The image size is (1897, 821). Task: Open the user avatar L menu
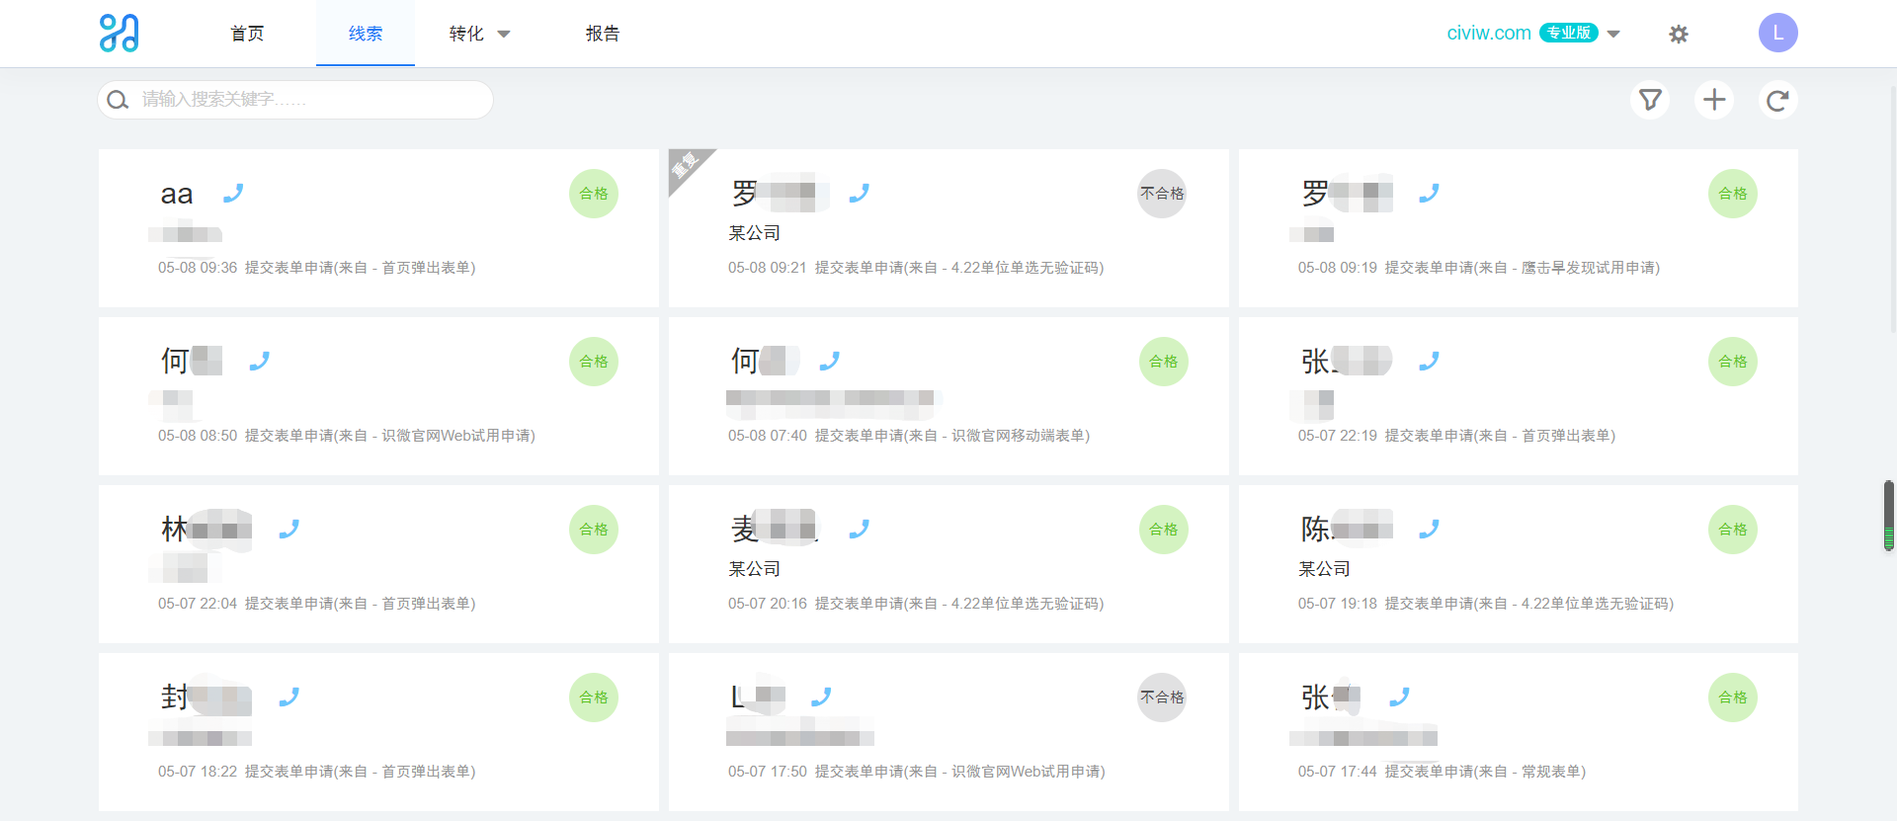pos(1777,33)
